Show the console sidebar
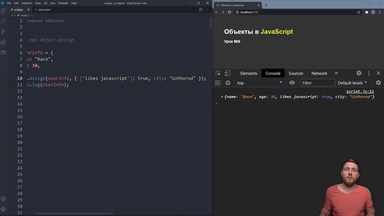This screenshot has width=384, height=216. pyautogui.click(x=218, y=83)
